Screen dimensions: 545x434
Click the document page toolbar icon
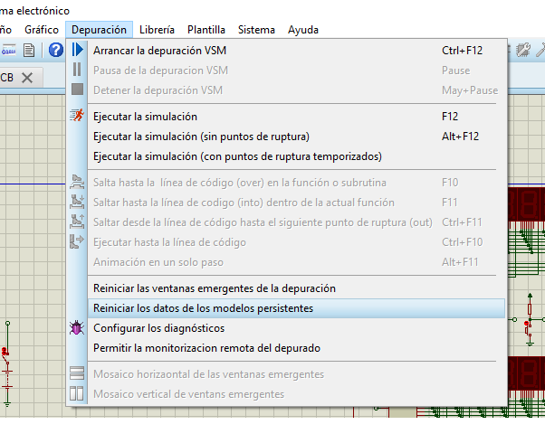29,51
